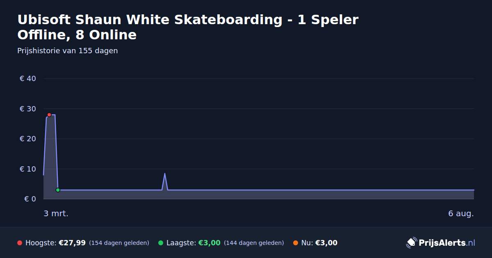Click the 6 aug. end date label
492x258 pixels.
pyautogui.click(x=461, y=213)
